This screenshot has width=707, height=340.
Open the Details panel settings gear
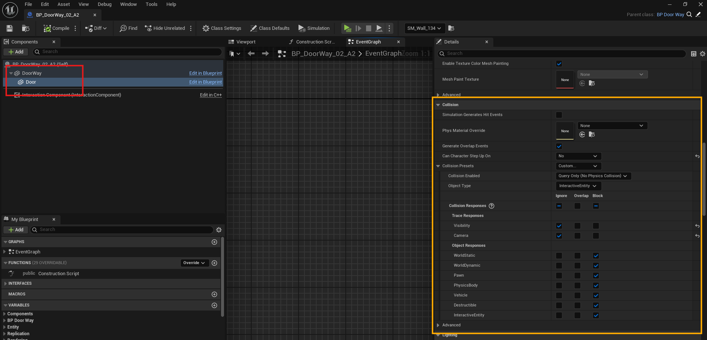[703, 54]
